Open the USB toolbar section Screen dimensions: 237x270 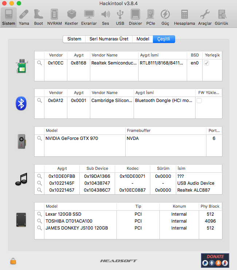click(x=120, y=17)
